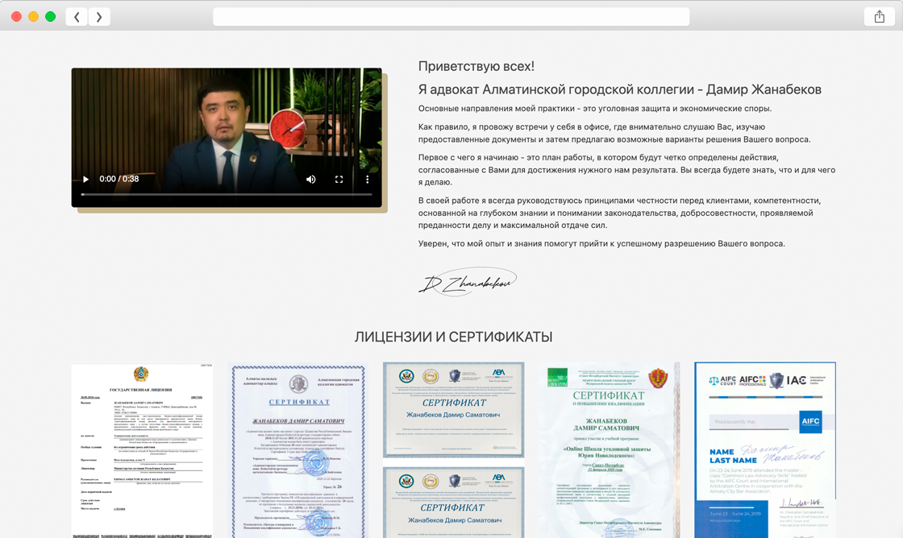Viewport: 903px width, 538px height.
Task: Go forward with browser forward arrow
Action: pyautogui.click(x=99, y=17)
